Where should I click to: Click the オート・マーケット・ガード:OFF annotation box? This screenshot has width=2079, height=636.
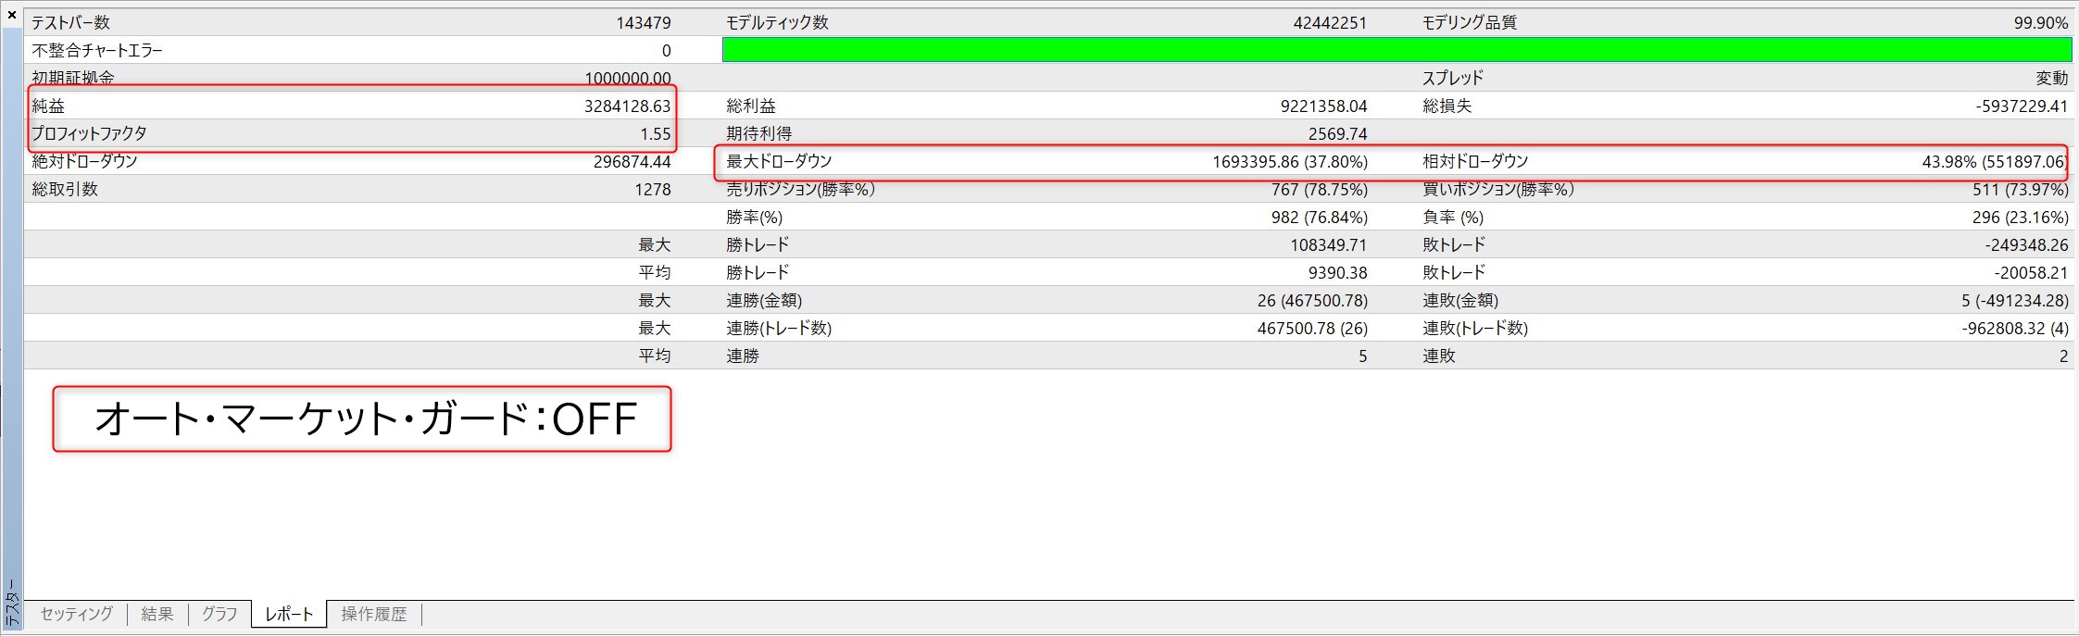pos(362,419)
